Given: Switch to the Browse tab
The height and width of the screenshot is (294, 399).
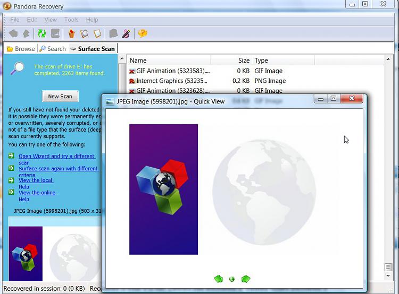Looking at the screenshot, I should pos(21,49).
